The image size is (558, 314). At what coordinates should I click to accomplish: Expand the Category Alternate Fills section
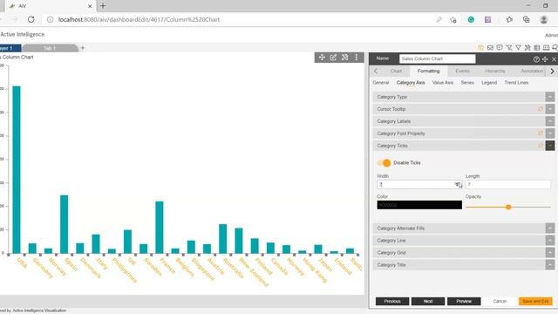pos(550,229)
